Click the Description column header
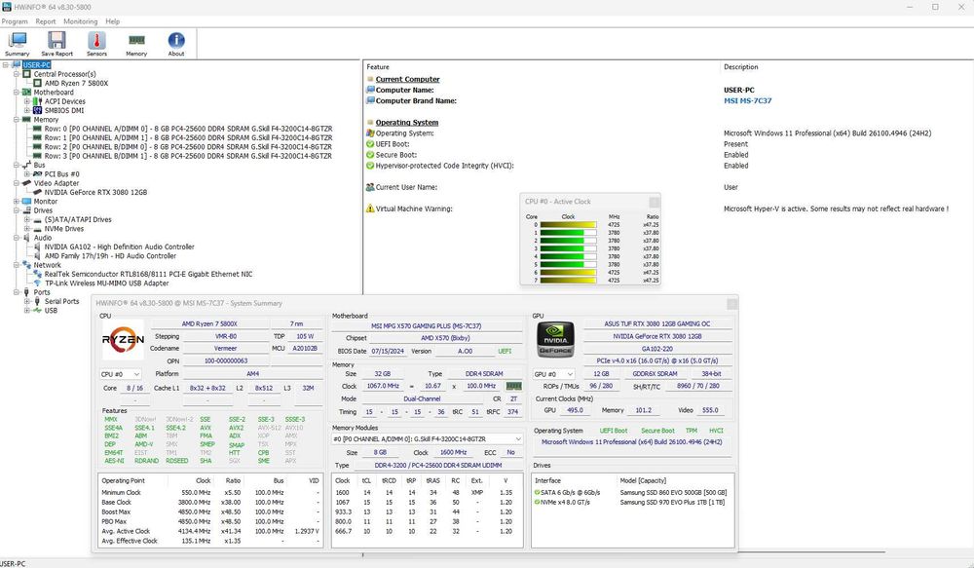 pos(740,67)
